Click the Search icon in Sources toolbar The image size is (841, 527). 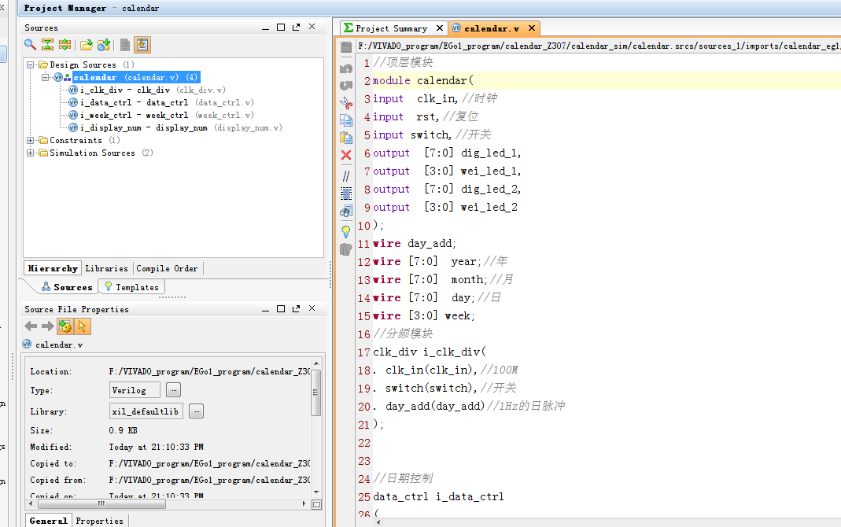point(30,46)
